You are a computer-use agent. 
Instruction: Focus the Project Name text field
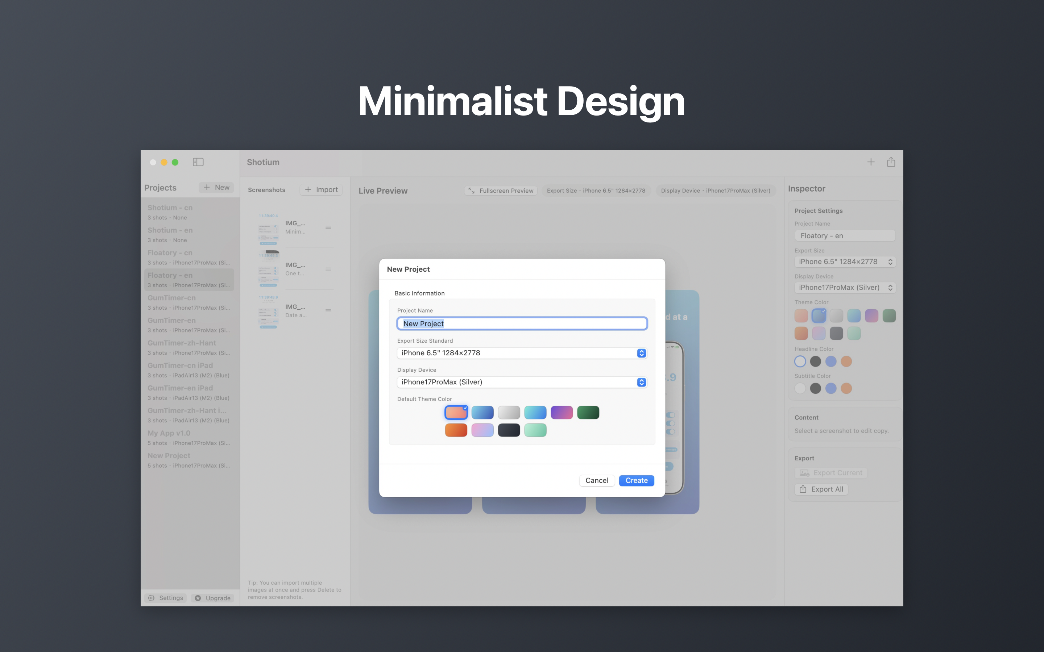tap(522, 323)
